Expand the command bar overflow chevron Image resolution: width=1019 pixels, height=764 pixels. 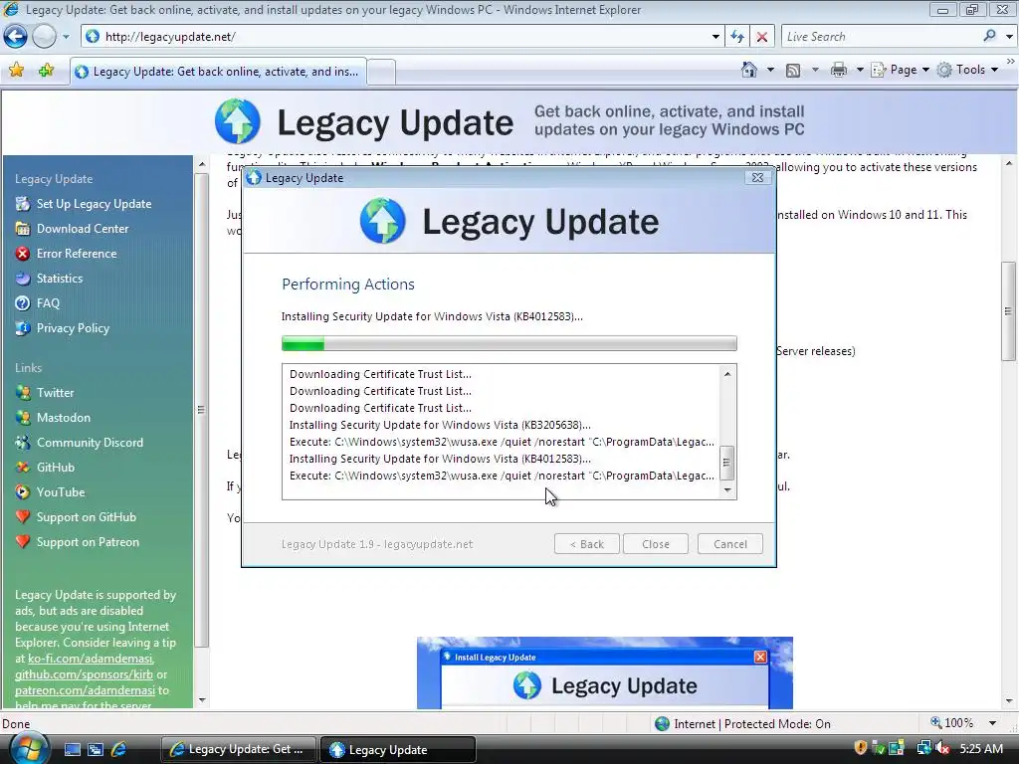[1011, 61]
